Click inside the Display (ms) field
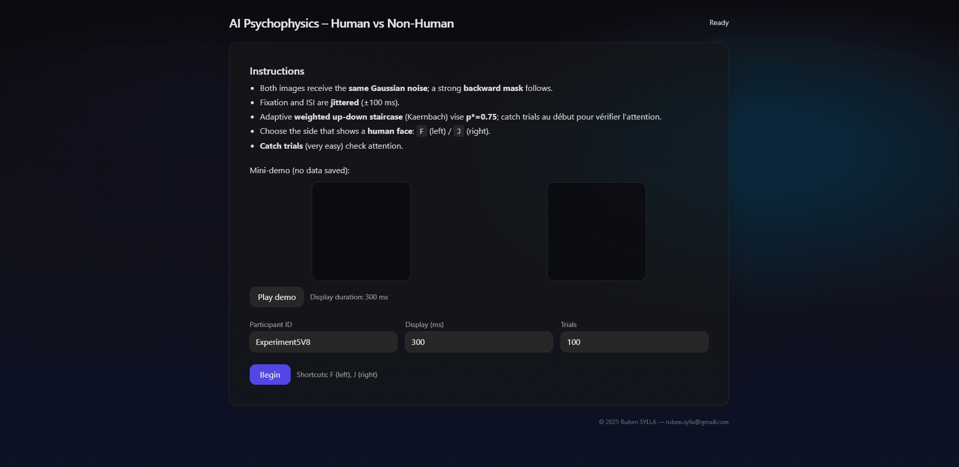This screenshot has width=959, height=467. pyautogui.click(x=478, y=342)
